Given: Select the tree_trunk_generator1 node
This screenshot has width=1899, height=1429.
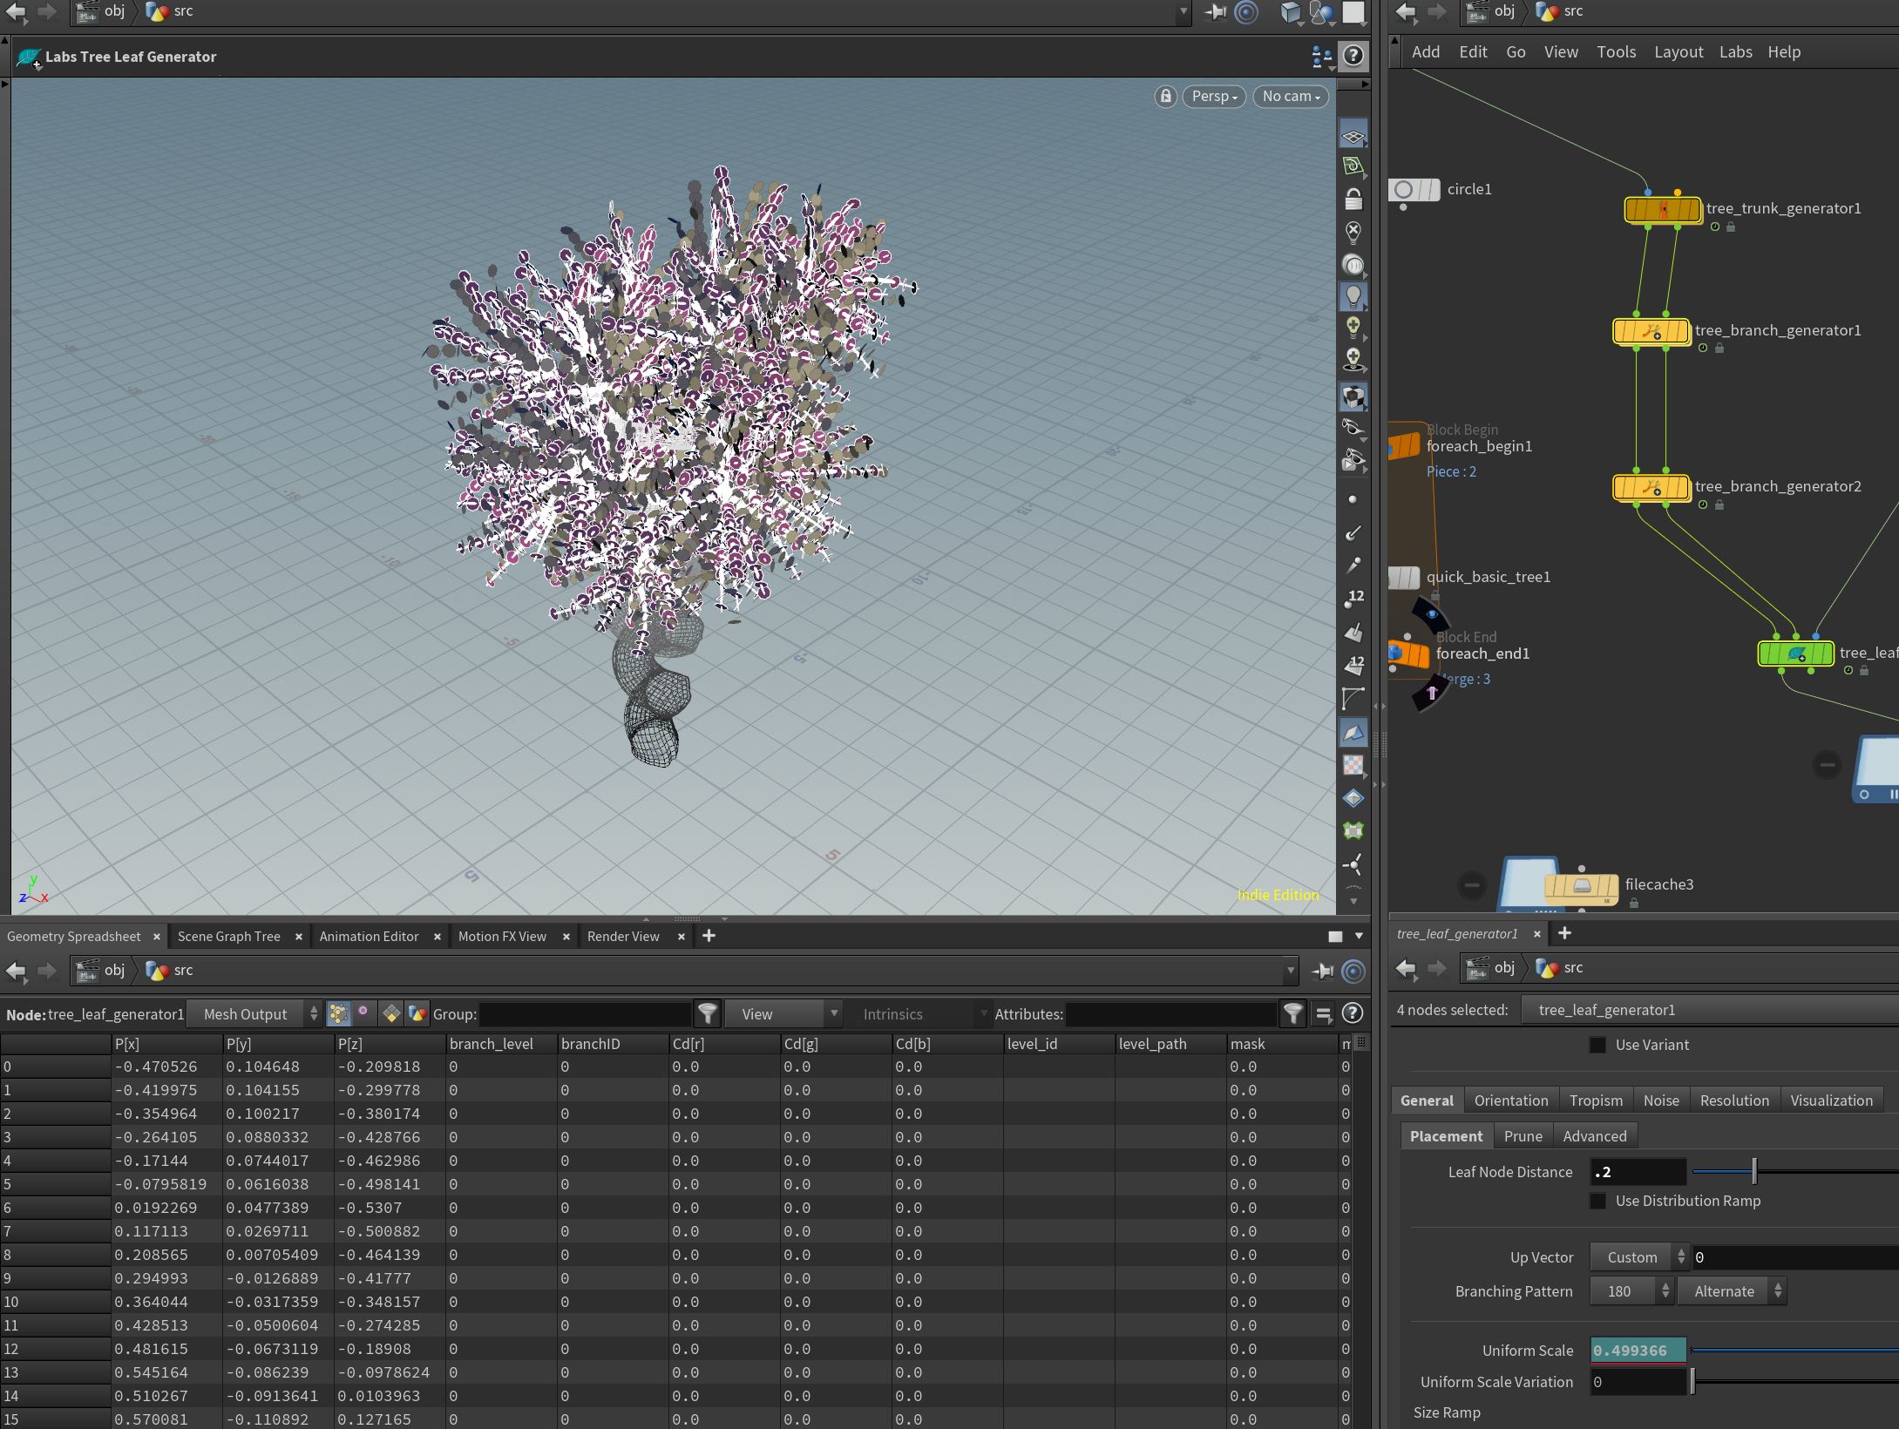Looking at the screenshot, I should [x=1663, y=210].
